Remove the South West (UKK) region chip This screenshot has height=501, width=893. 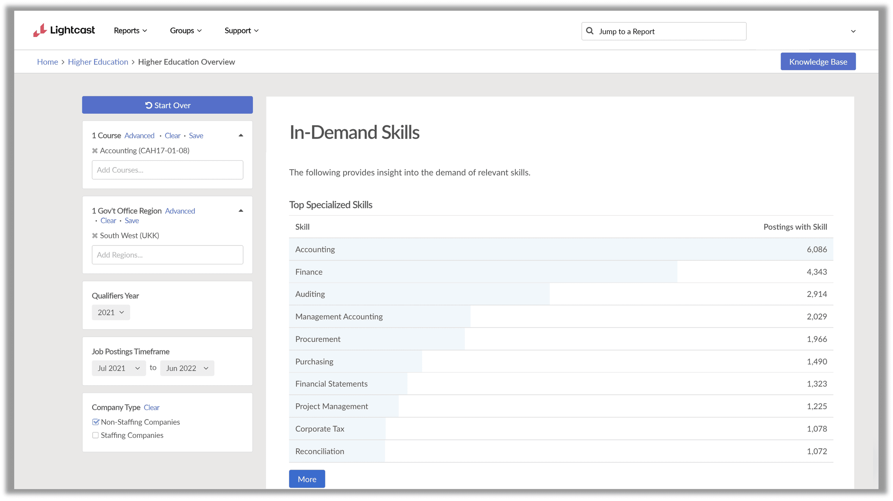coord(95,235)
